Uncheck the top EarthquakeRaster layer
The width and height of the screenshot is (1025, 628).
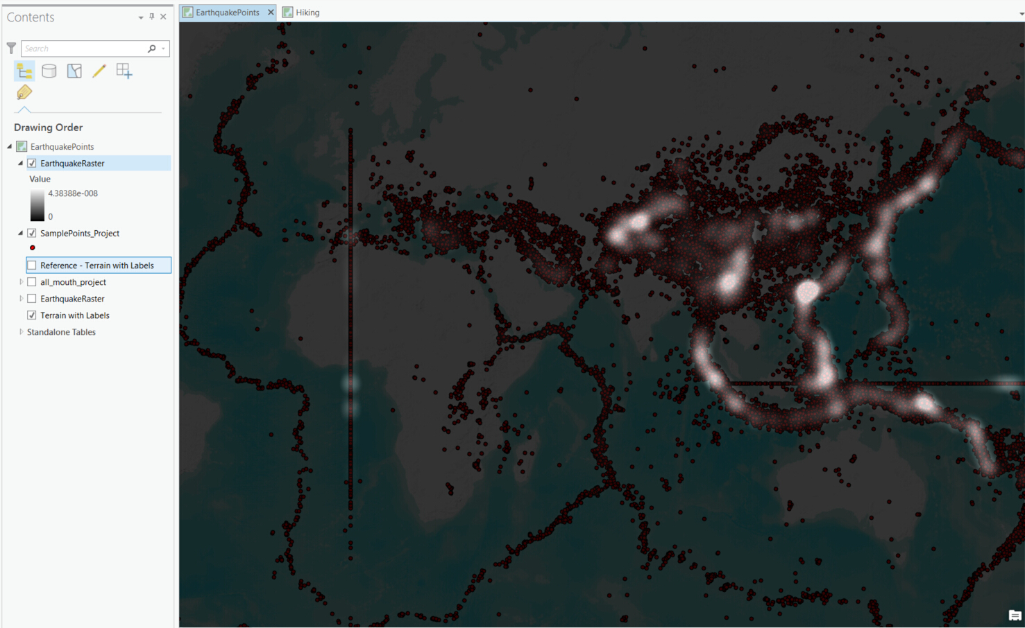pyautogui.click(x=32, y=163)
